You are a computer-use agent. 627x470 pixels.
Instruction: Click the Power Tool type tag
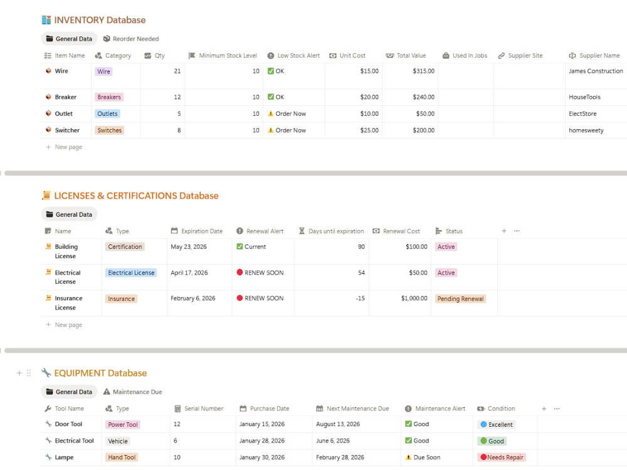123,424
